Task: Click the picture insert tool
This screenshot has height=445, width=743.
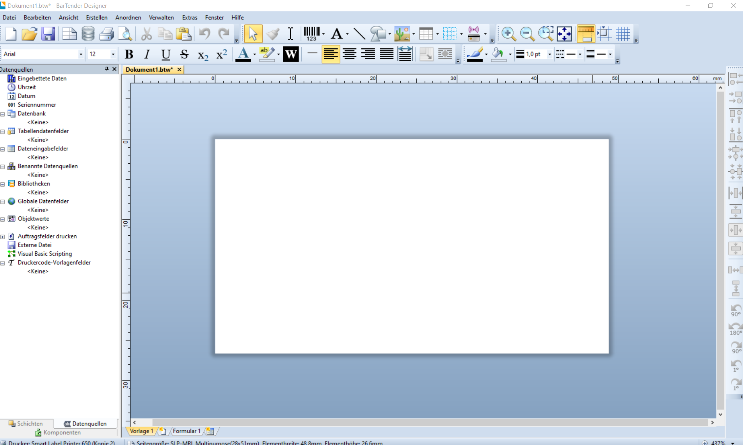Action: (x=402, y=34)
